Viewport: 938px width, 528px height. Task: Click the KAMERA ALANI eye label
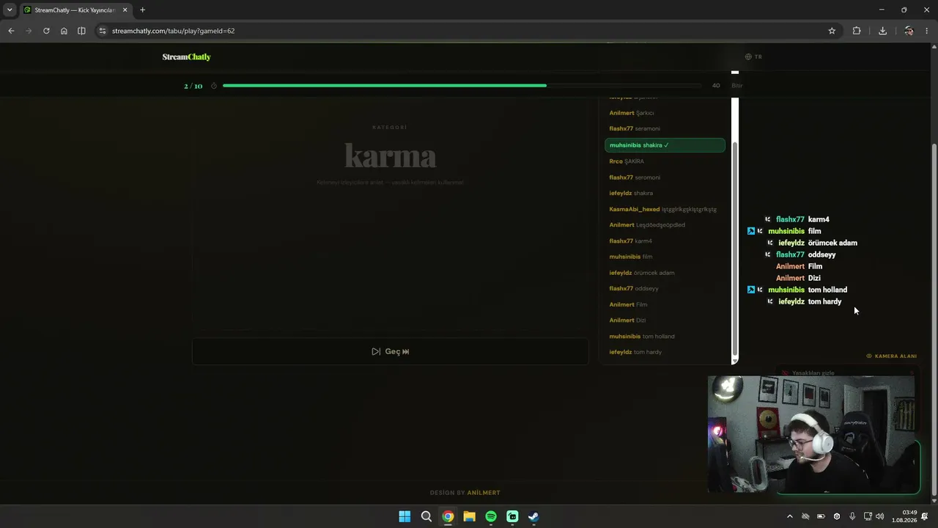891,356
